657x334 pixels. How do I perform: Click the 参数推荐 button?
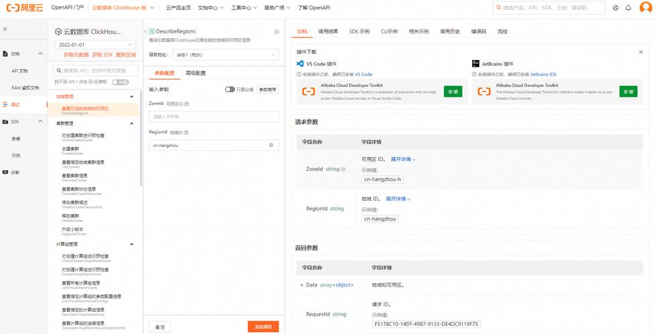click(x=268, y=90)
